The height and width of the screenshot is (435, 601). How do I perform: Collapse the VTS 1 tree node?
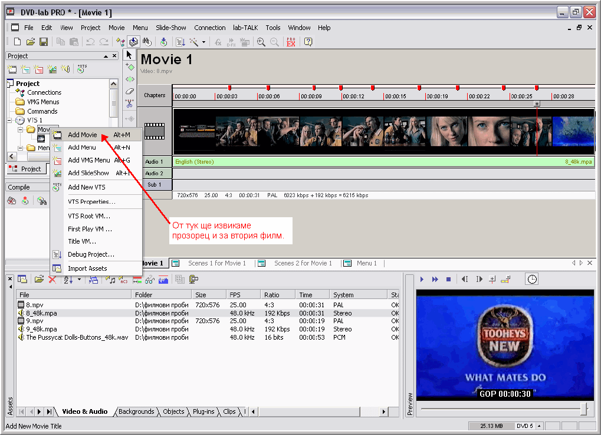click(9, 121)
